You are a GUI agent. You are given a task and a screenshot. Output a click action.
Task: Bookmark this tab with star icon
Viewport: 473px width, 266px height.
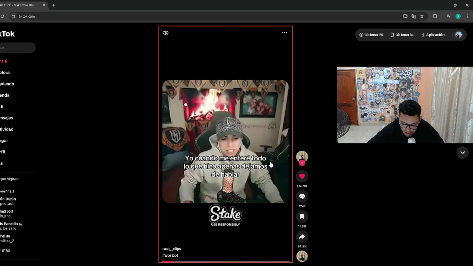click(x=422, y=16)
